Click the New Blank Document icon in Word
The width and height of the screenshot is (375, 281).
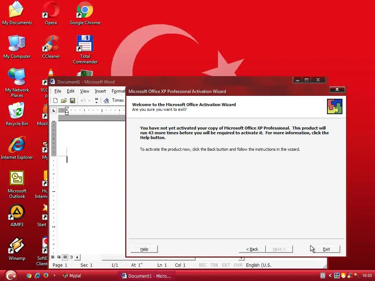point(56,101)
